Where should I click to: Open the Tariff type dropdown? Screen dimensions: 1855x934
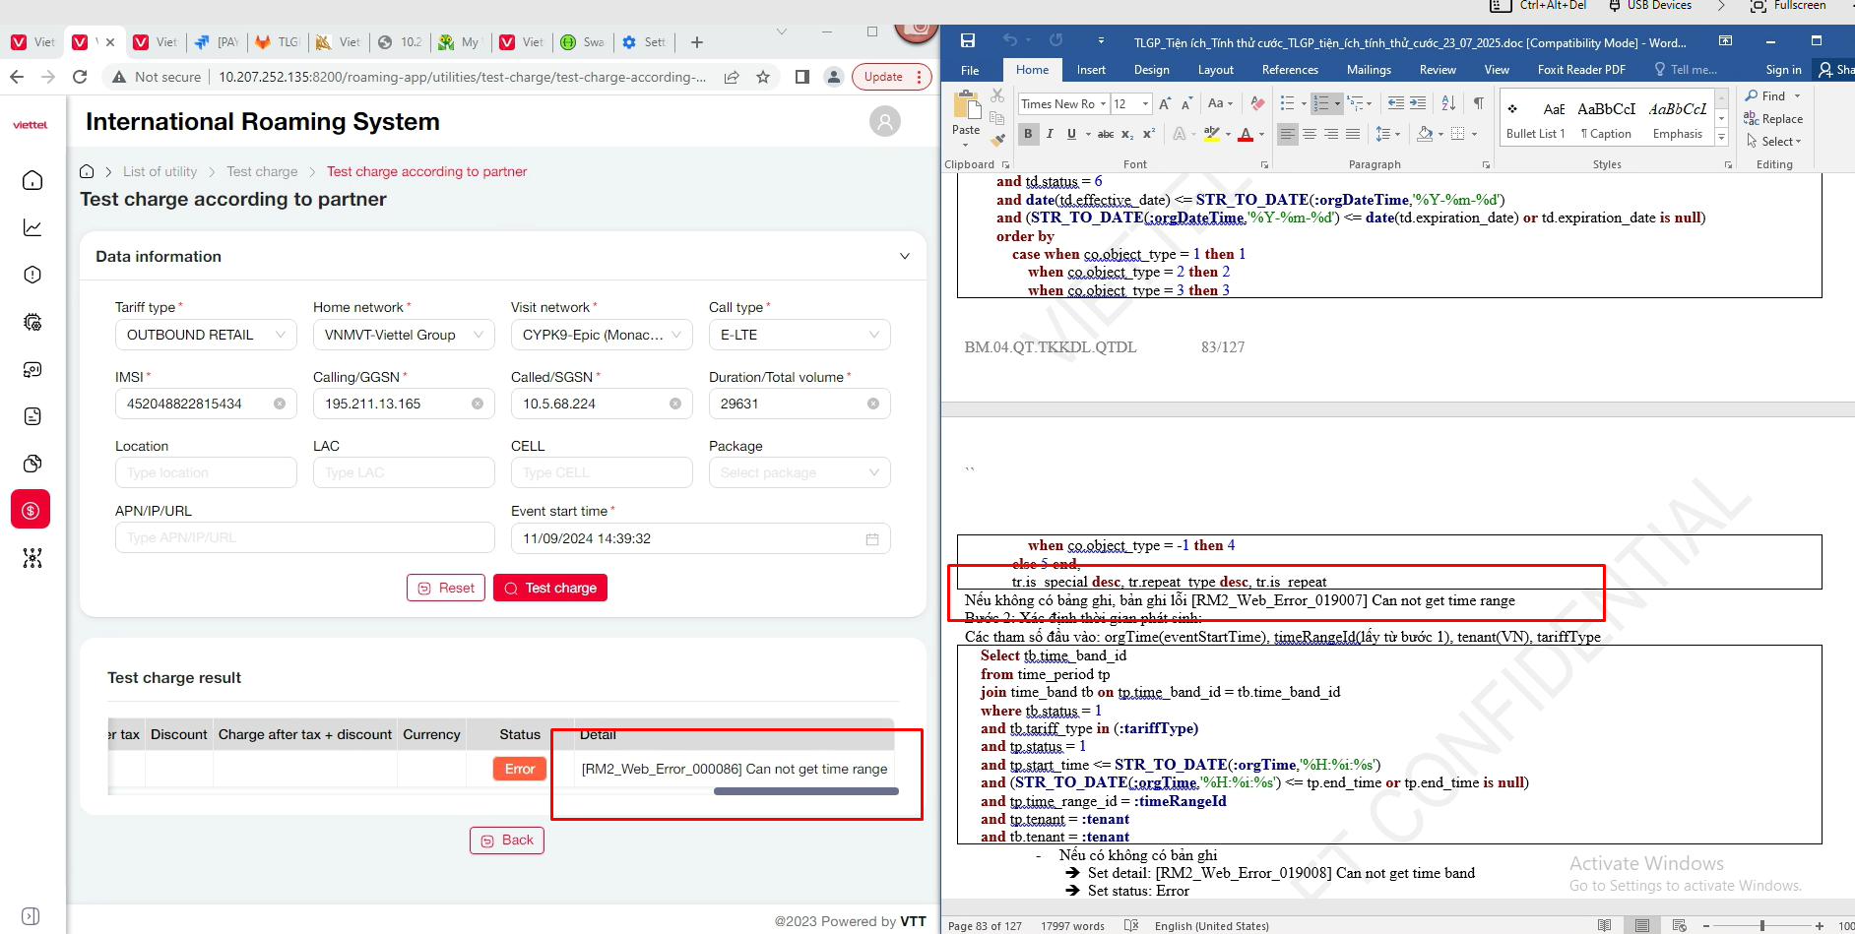pos(205,335)
